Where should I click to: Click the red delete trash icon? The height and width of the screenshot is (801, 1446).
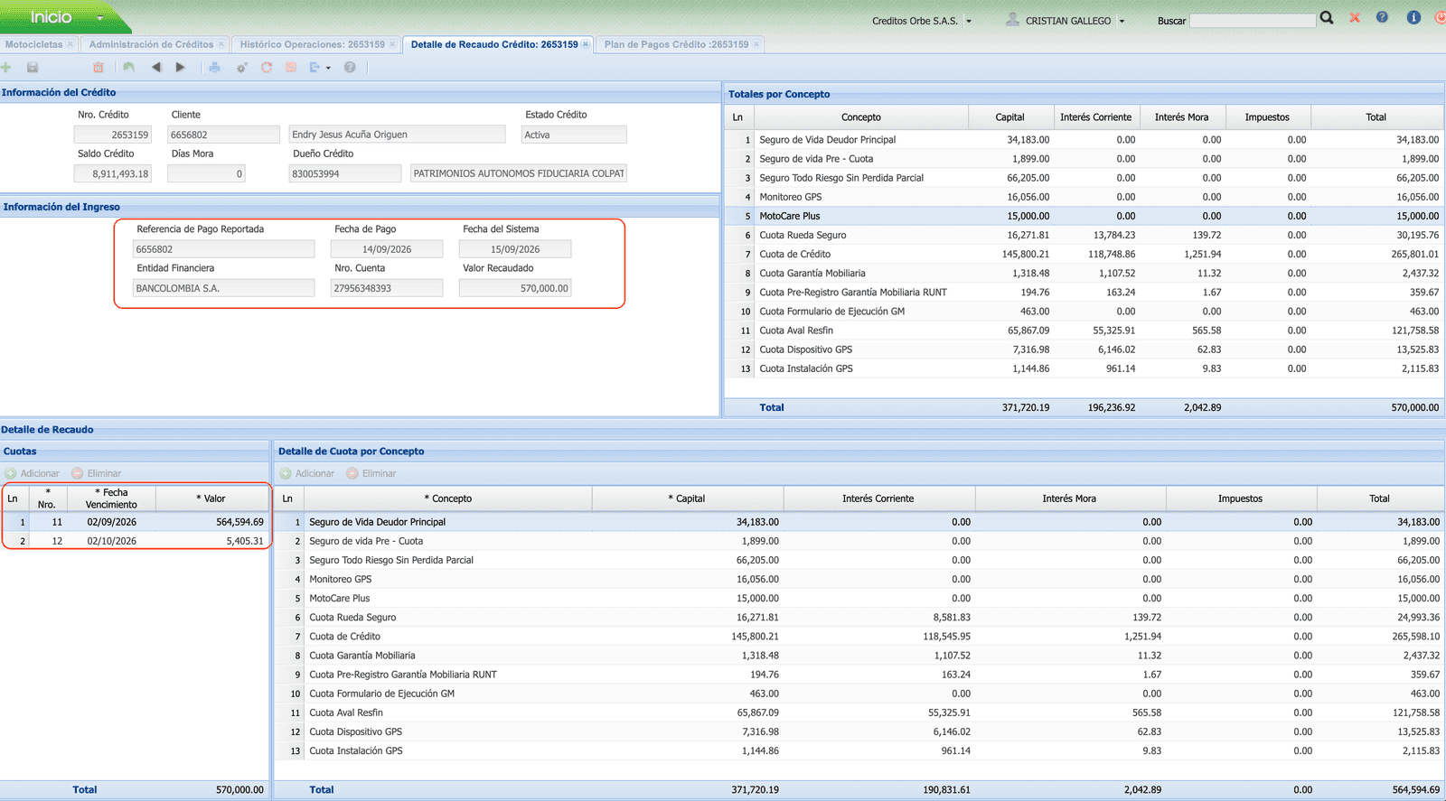coord(99,68)
